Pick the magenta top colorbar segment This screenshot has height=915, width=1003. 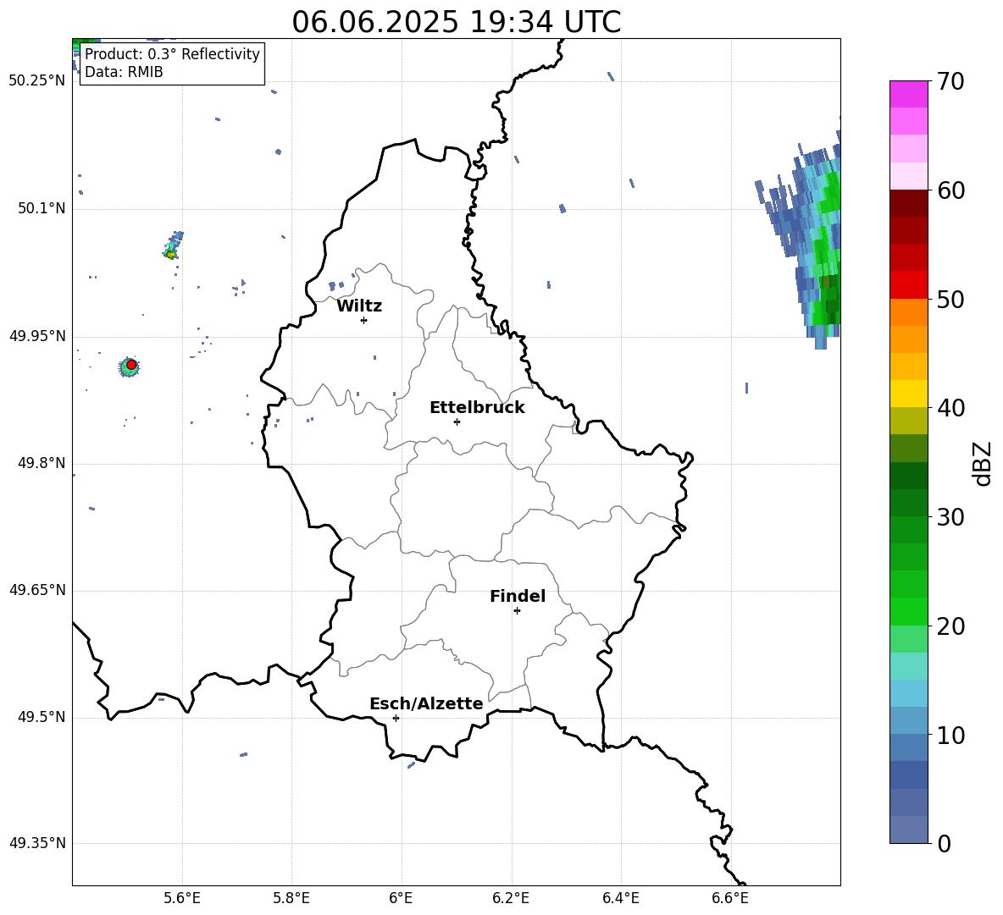tap(908, 94)
